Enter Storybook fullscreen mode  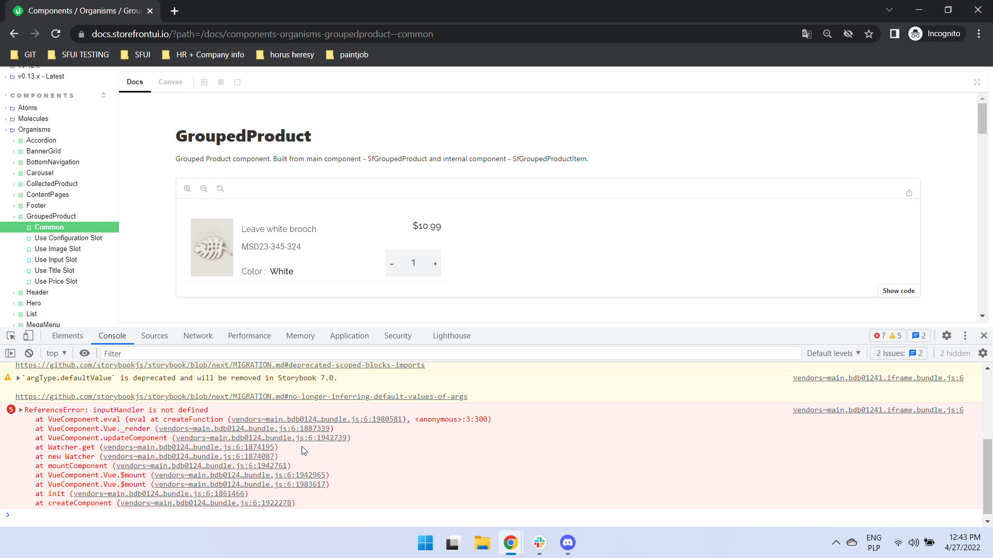(x=977, y=82)
